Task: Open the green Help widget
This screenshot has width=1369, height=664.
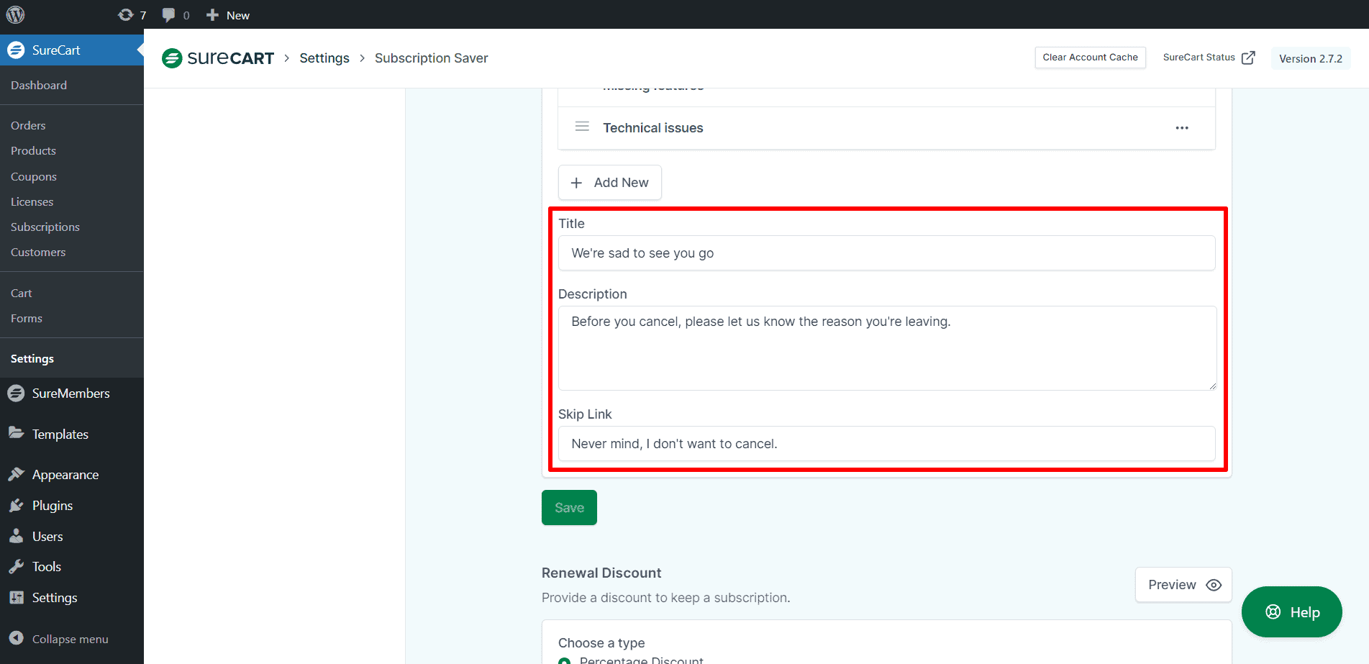Action: tap(1291, 612)
